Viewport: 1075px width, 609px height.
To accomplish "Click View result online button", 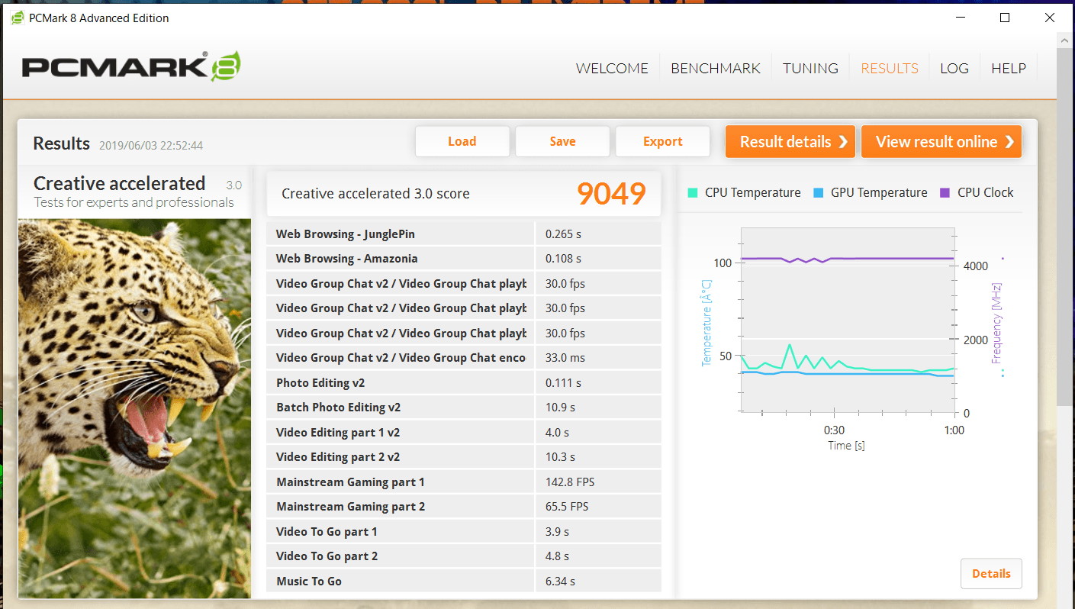I will pyautogui.click(x=941, y=142).
